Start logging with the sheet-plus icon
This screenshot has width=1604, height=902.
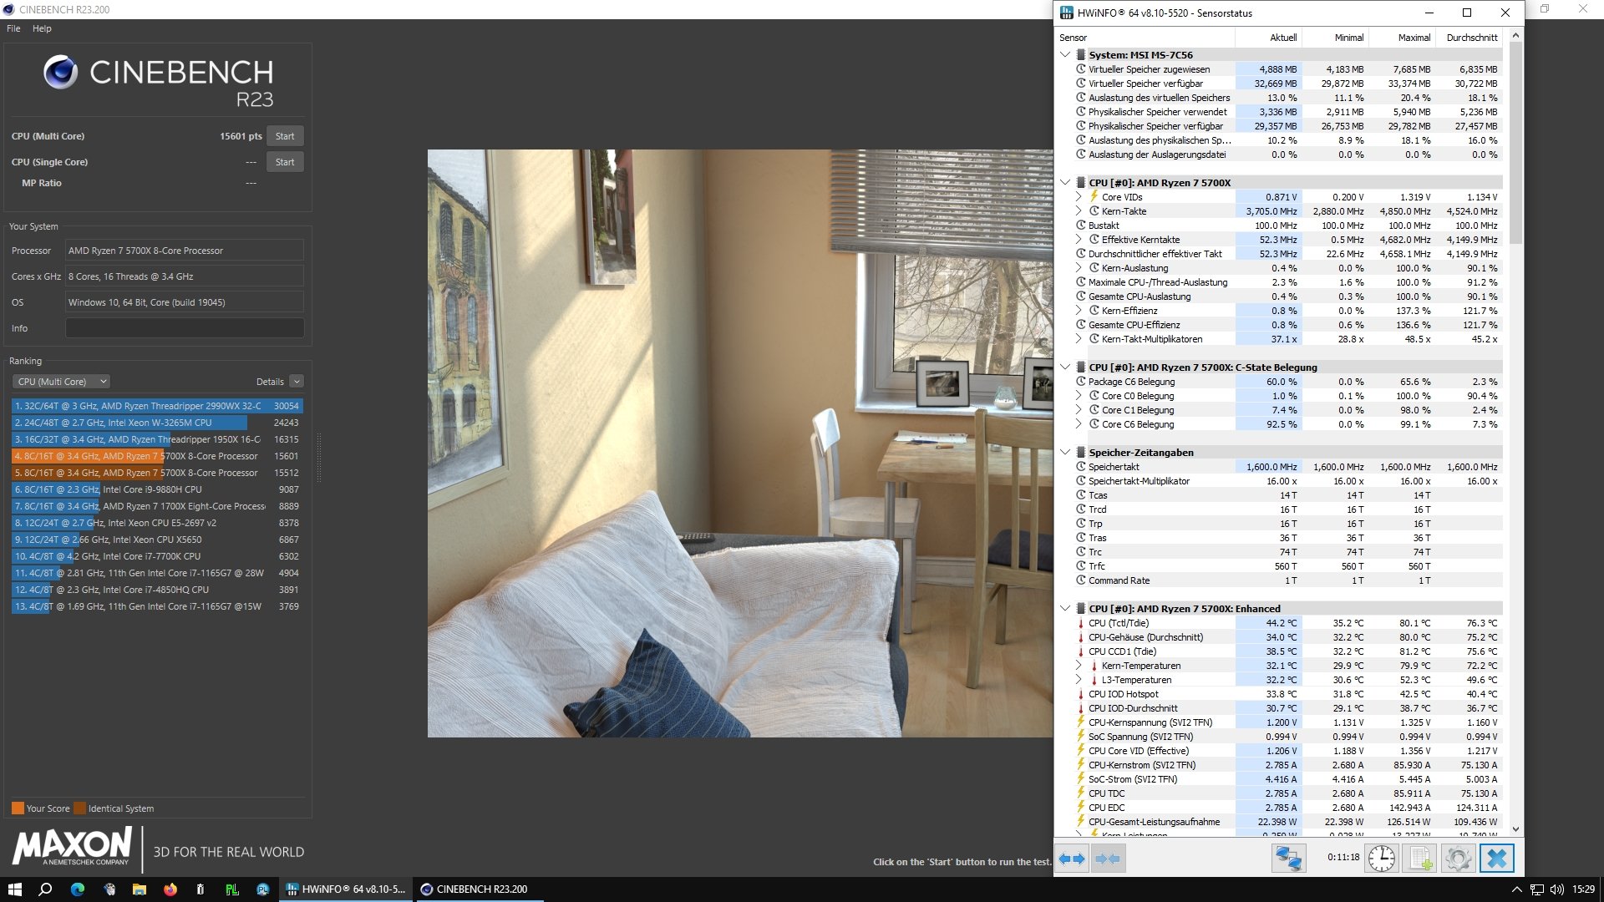click(1419, 858)
